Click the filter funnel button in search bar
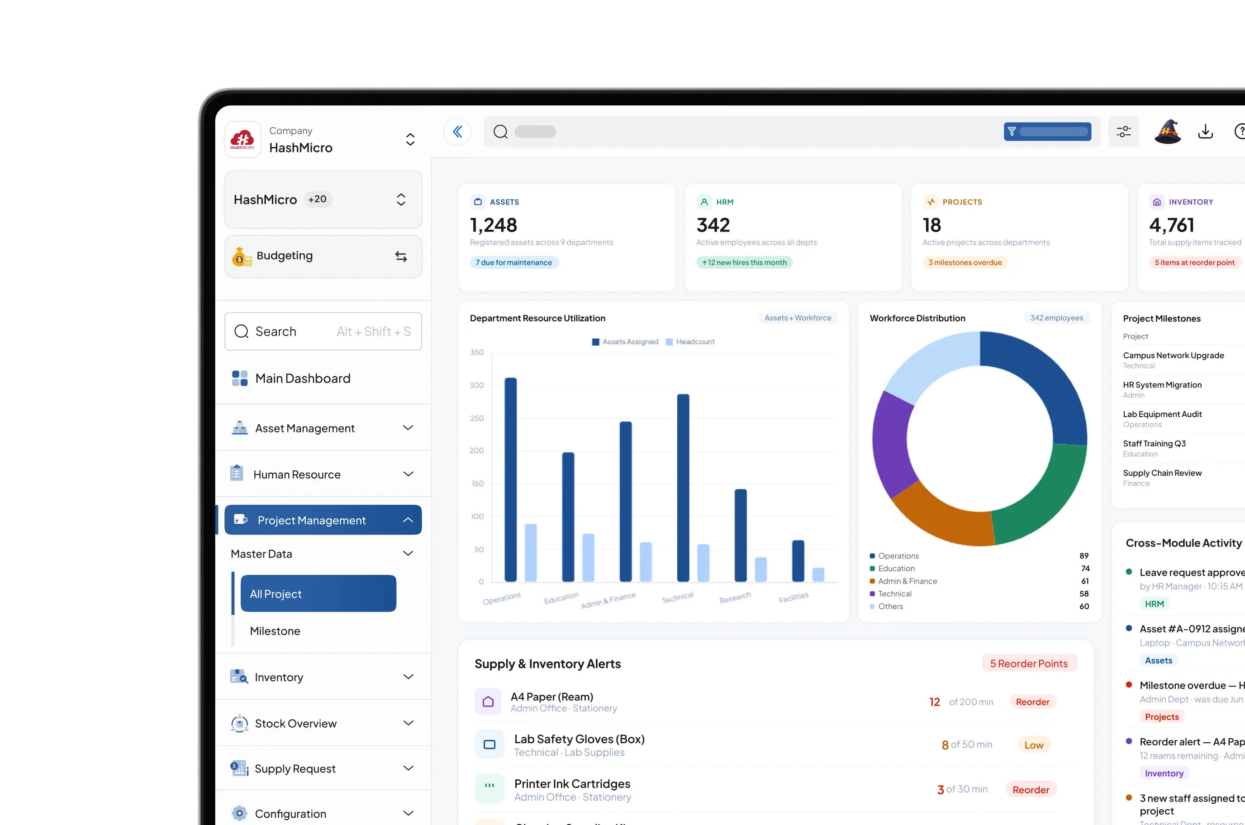Screen dimensions: 1245x825 click(1047, 132)
